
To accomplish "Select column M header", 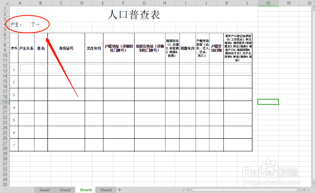I will (268, 3).
